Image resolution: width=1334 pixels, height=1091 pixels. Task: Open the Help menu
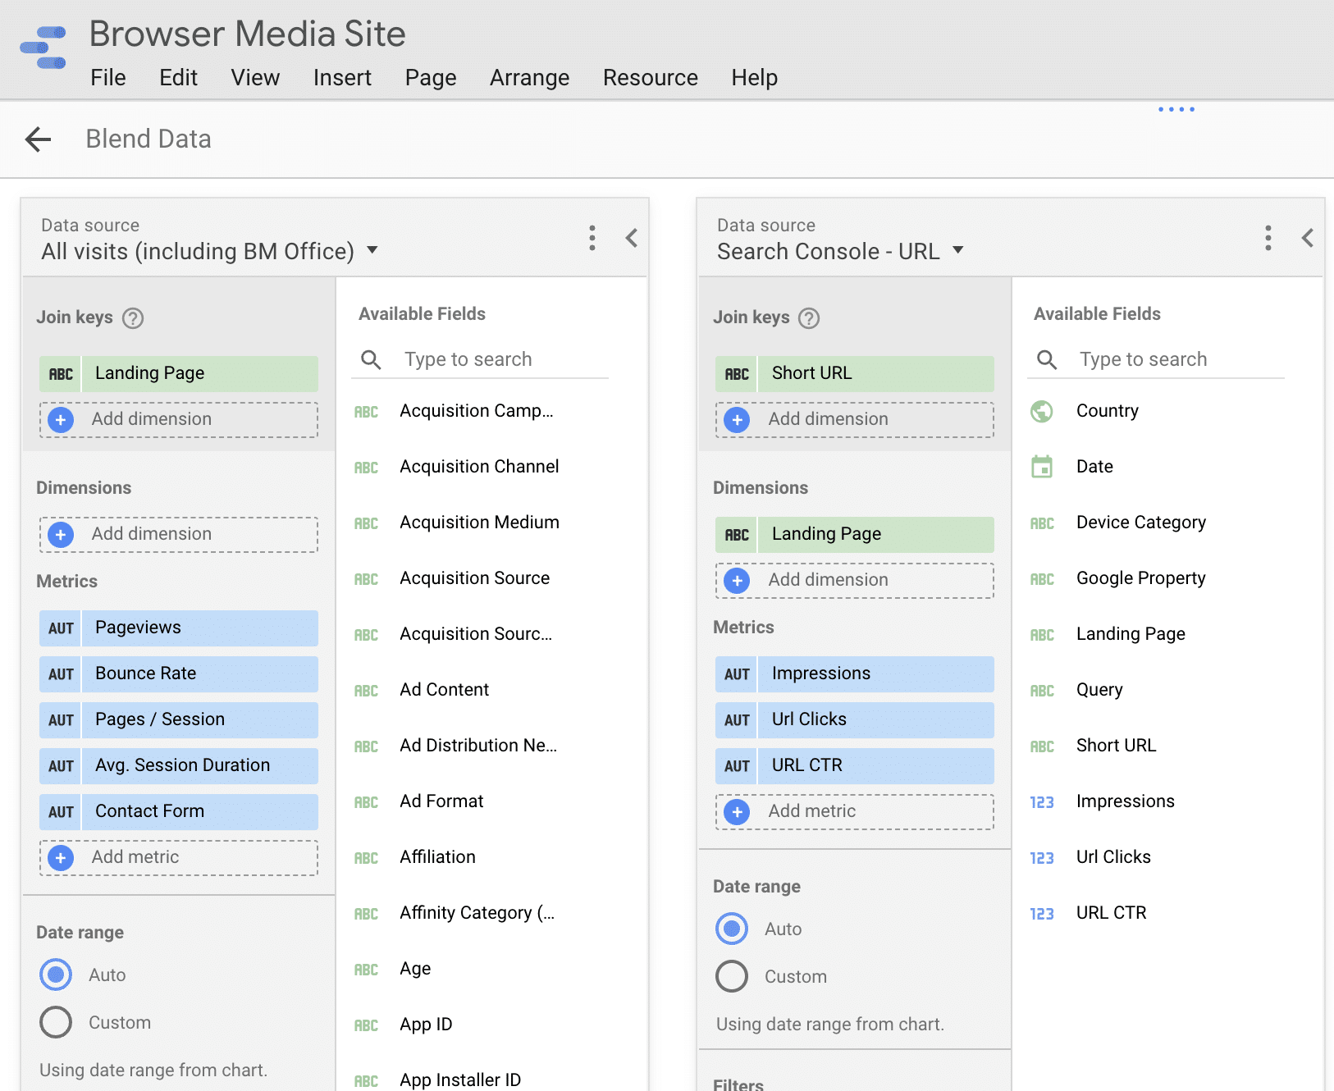pyautogui.click(x=755, y=78)
